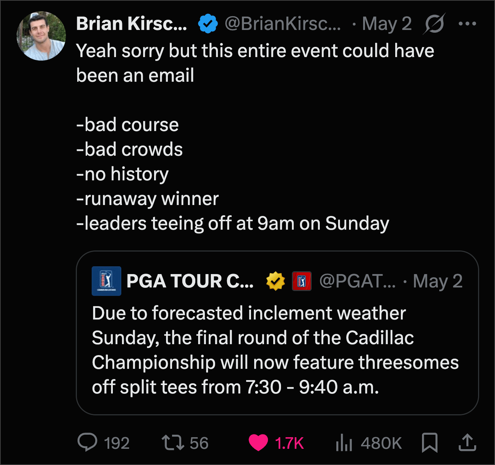Open the view analytics bar icon
Viewport: 495px width, 465px height.
coord(344,442)
